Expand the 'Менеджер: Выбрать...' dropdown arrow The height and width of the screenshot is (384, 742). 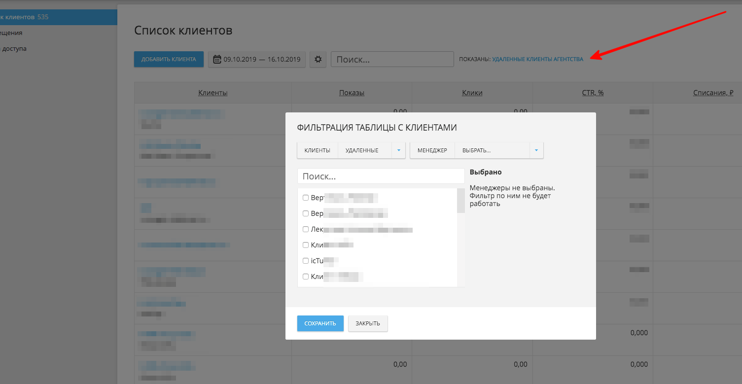pos(536,150)
